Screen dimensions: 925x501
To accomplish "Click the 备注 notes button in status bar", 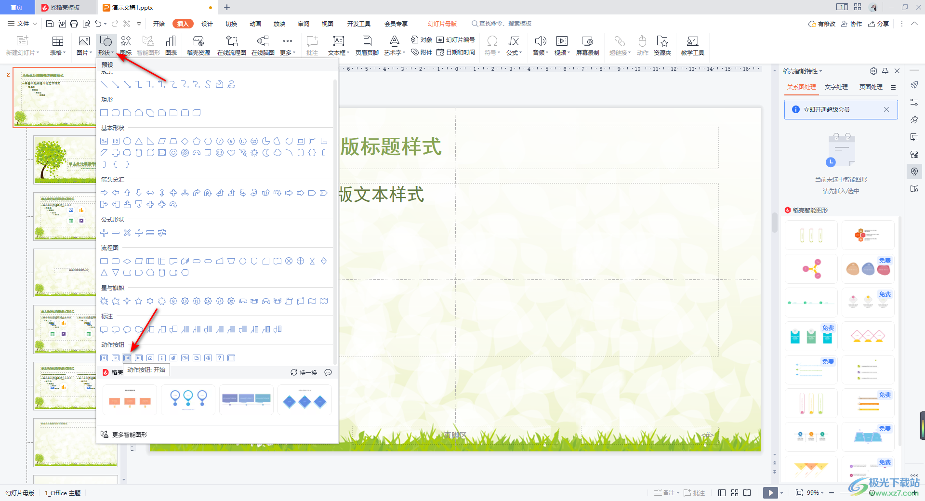I will (x=667, y=493).
